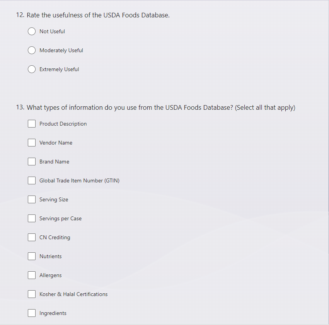Tick Kosher & Halal Certifications checkbox
Viewport: 329px width, 325px height.
(x=32, y=294)
